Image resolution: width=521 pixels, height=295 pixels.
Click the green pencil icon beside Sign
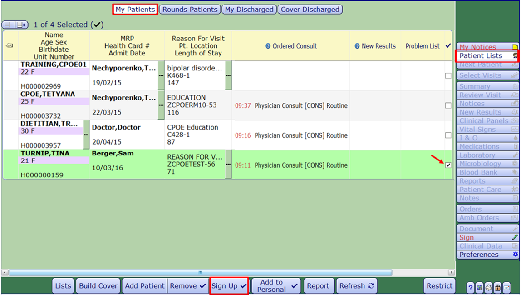(x=516, y=237)
